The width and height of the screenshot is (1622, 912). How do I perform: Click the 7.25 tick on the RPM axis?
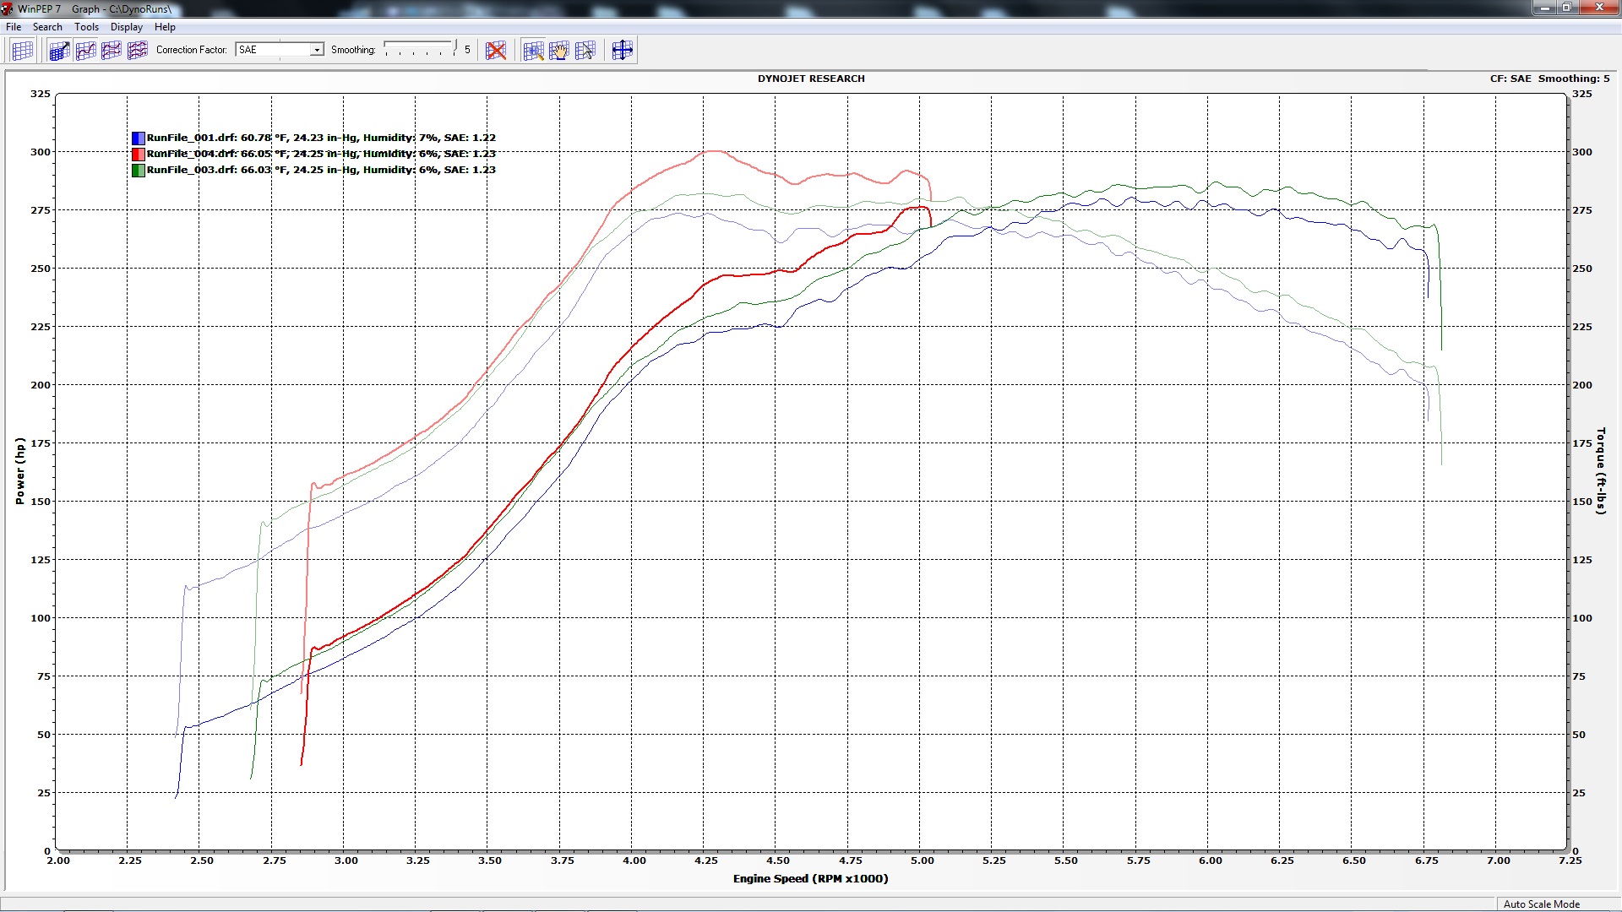click(x=1570, y=860)
